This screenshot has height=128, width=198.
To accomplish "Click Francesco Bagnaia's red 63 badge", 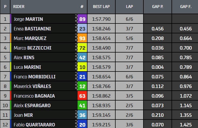I will click(82, 96).
